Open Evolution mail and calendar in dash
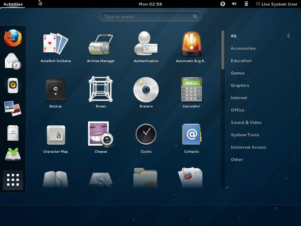 coord(13,61)
